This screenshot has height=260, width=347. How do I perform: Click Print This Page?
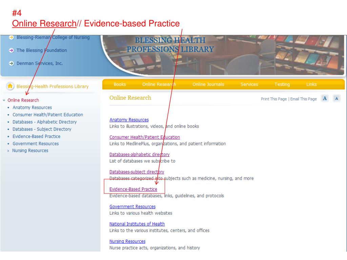click(x=274, y=99)
